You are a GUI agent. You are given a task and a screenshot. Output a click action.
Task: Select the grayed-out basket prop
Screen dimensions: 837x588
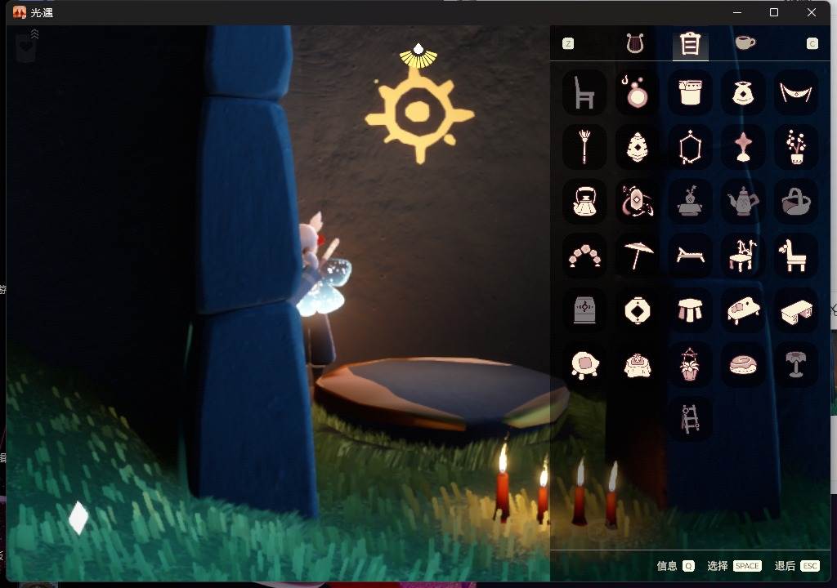[795, 202]
